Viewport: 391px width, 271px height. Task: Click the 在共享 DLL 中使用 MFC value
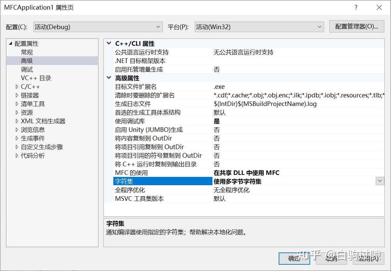coord(247,173)
